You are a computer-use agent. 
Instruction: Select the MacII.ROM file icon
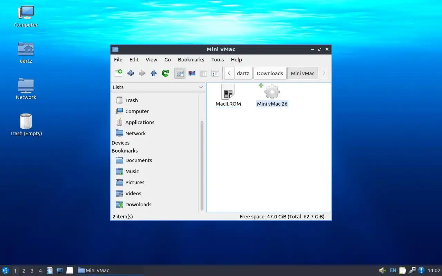(228, 92)
